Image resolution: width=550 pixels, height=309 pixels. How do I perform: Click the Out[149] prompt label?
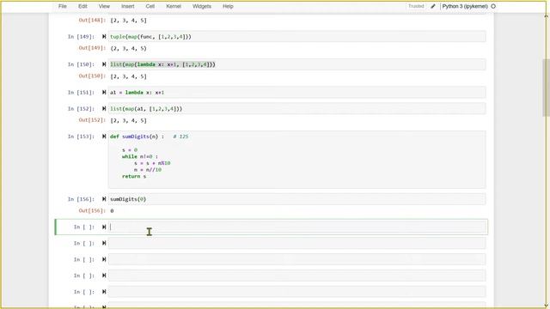[92, 48]
